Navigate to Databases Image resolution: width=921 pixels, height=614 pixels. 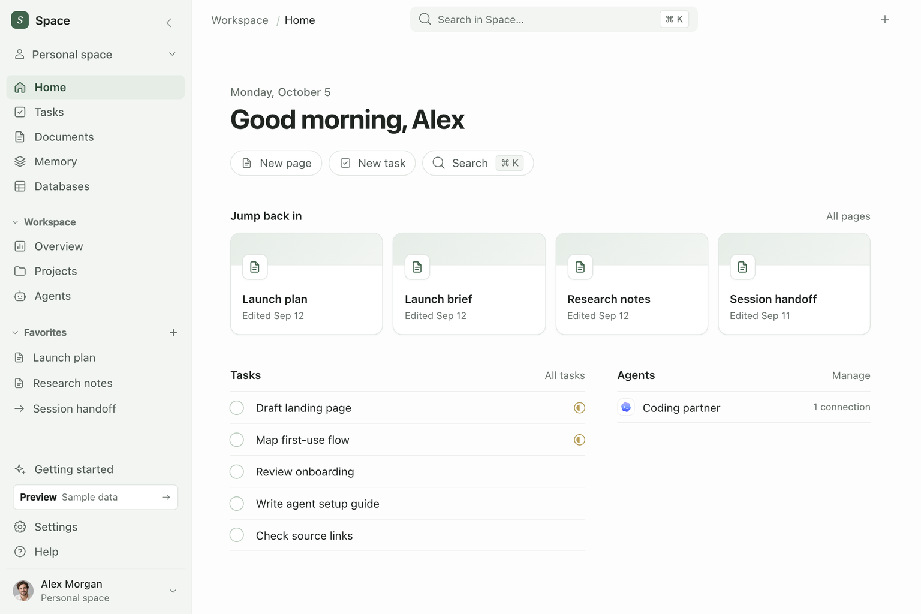coord(95,186)
